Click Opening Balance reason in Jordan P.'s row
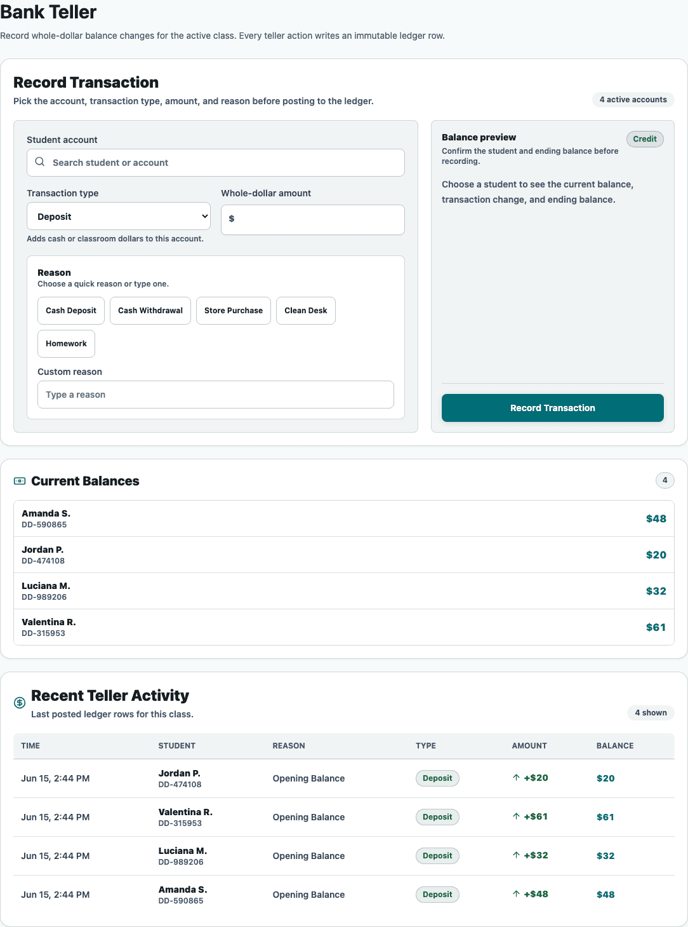 click(x=308, y=778)
